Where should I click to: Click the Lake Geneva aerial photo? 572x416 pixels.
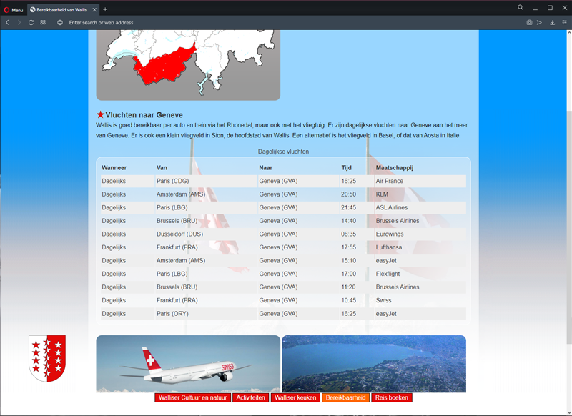[374, 364]
